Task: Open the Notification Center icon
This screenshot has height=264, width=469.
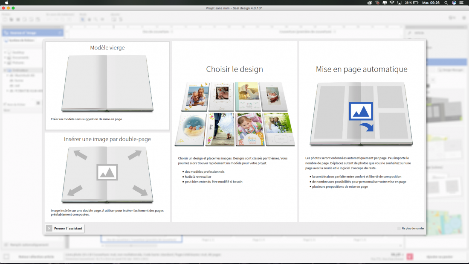Action: click(x=461, y=3)
